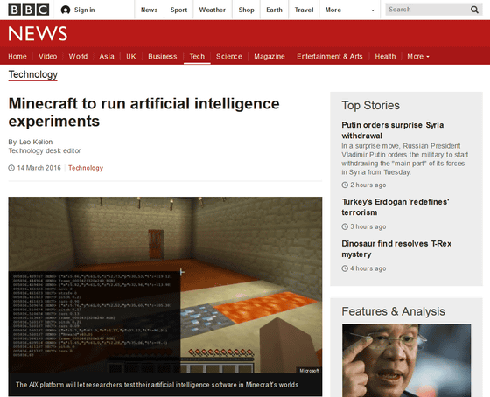Open Sport in the top bar
Viewport: 490px width, 397px height.
(x=178, y=10)
